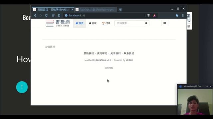Open the reader view icon in toolbar
Screen dimensions: 213x119
[53, 16]
